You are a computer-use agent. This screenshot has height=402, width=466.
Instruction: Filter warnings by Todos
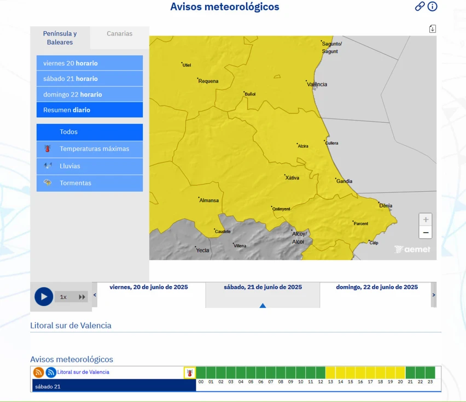(x=90, y=132)
